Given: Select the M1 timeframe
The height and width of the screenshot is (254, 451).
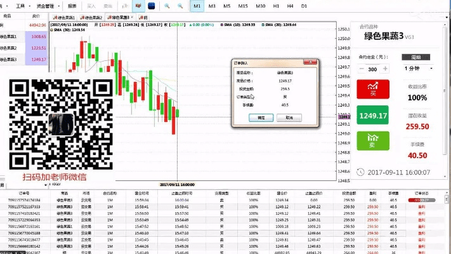Looking at the screenshot, I should [197, 5].
